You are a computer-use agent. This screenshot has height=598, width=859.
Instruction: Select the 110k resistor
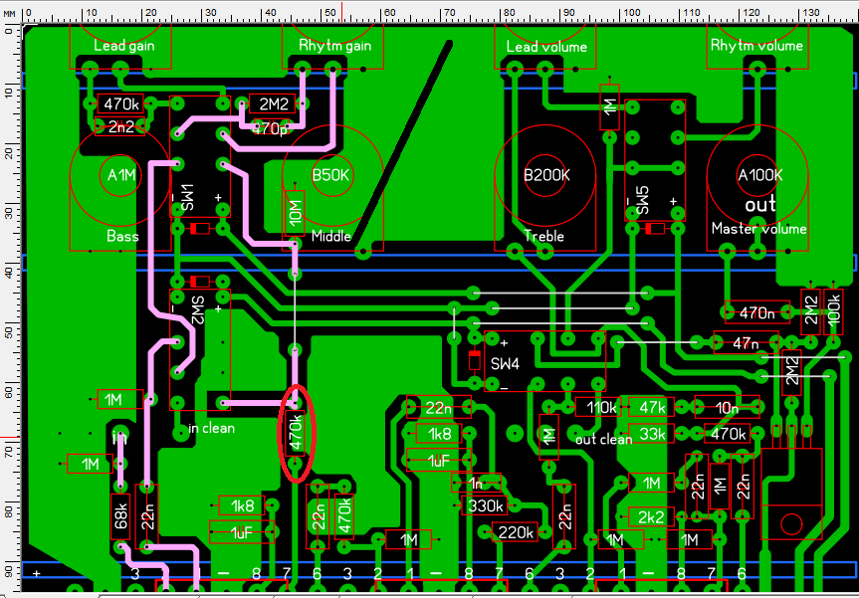(x=598, y=407)
